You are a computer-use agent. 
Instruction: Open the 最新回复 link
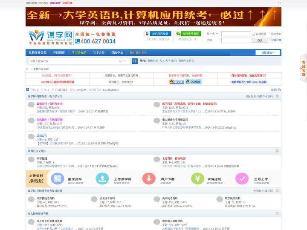276,89
